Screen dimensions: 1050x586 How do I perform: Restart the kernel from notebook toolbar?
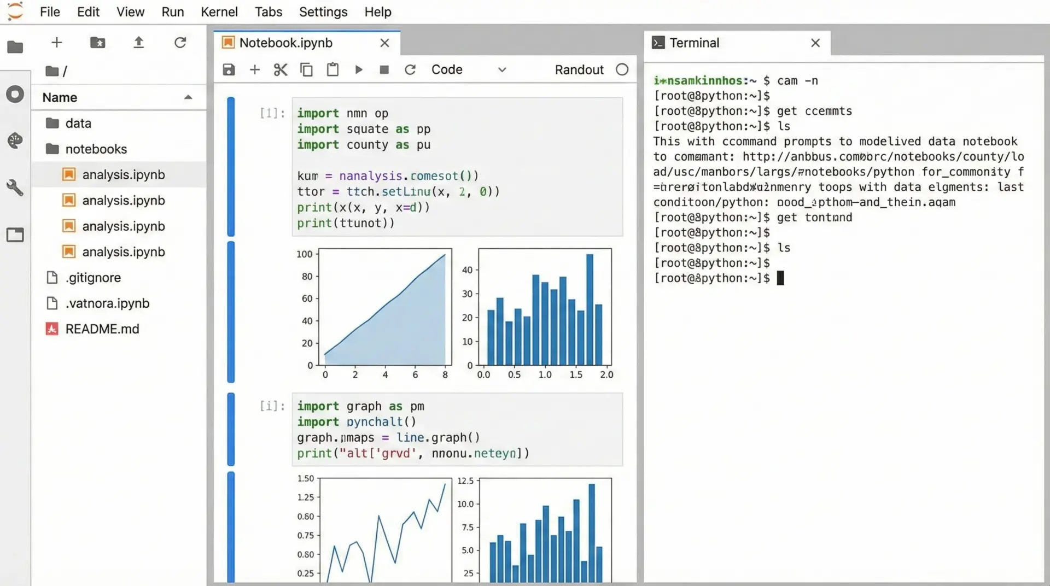(410, 70)
